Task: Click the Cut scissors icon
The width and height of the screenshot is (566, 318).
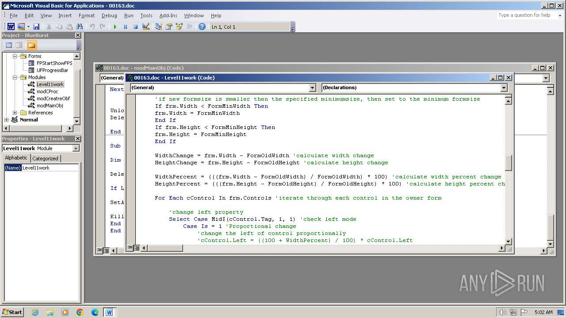Action: pos(49,27)
